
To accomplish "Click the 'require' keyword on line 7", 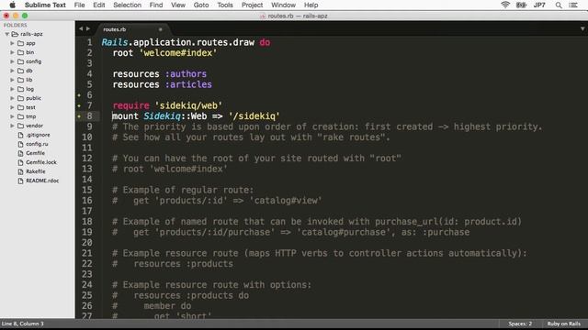I will 130,105.
